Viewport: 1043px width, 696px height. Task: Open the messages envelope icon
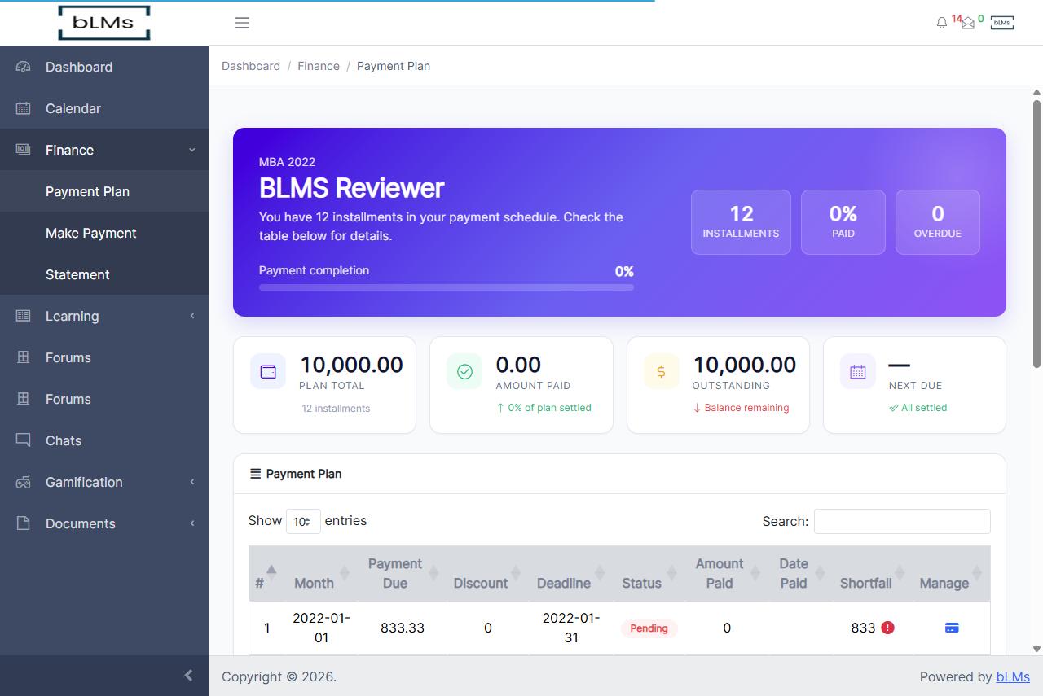[x=968, y=24]
